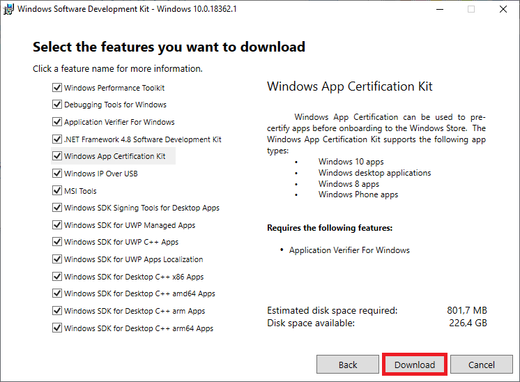Uncheck UWP Apps Localization checkbox
The image size is (520, 382).
point(57,259)
